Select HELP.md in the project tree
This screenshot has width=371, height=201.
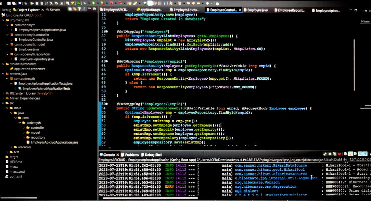click(x=14, y=162)
